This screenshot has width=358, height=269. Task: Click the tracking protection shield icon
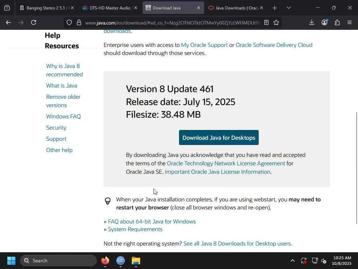[69, 22]
